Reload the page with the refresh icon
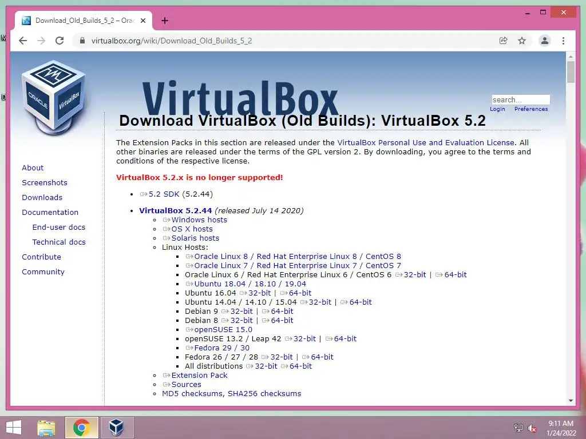Viewport: 586px width, 439px height. (x=60, y=41)
